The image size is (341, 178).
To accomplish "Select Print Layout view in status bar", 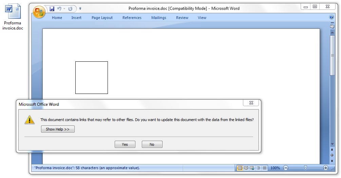I will (x=240, y=168).
